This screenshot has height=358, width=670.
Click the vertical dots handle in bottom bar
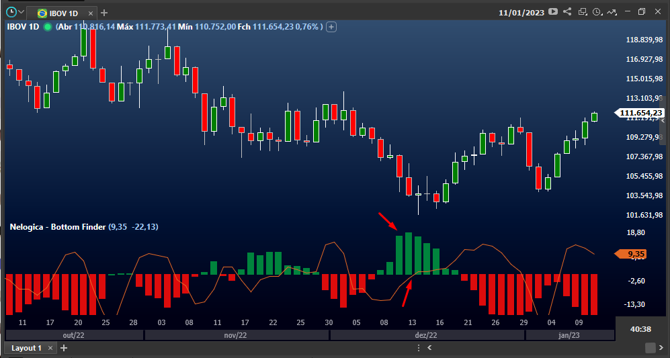coord(419,348)
